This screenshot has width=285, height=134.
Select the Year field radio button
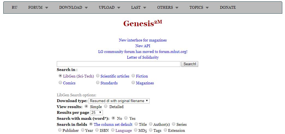point(83,130)
